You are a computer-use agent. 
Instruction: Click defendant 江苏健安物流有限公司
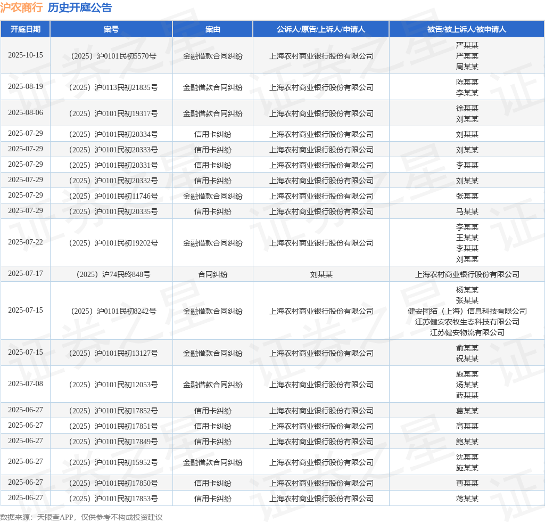click(x=467, y=332)
